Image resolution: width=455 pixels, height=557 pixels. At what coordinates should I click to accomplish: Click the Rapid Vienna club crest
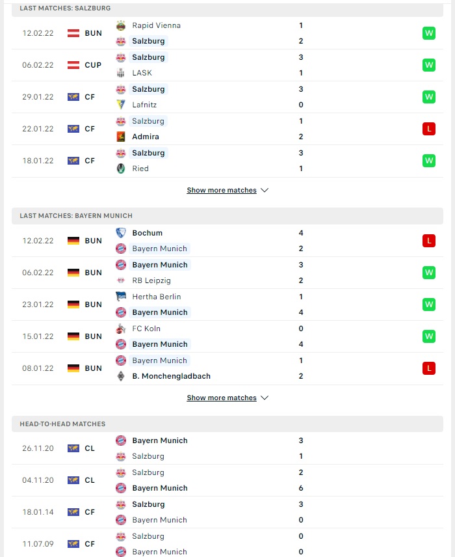click(121, 25)
